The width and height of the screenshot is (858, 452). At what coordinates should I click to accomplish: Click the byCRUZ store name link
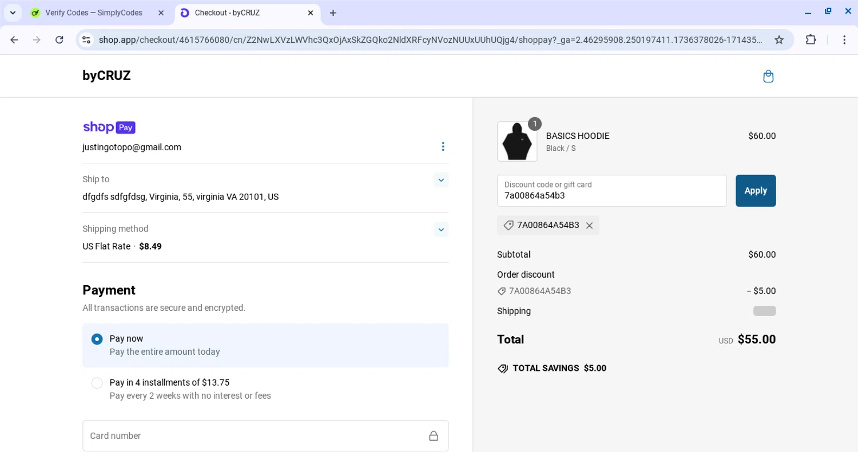106,76
